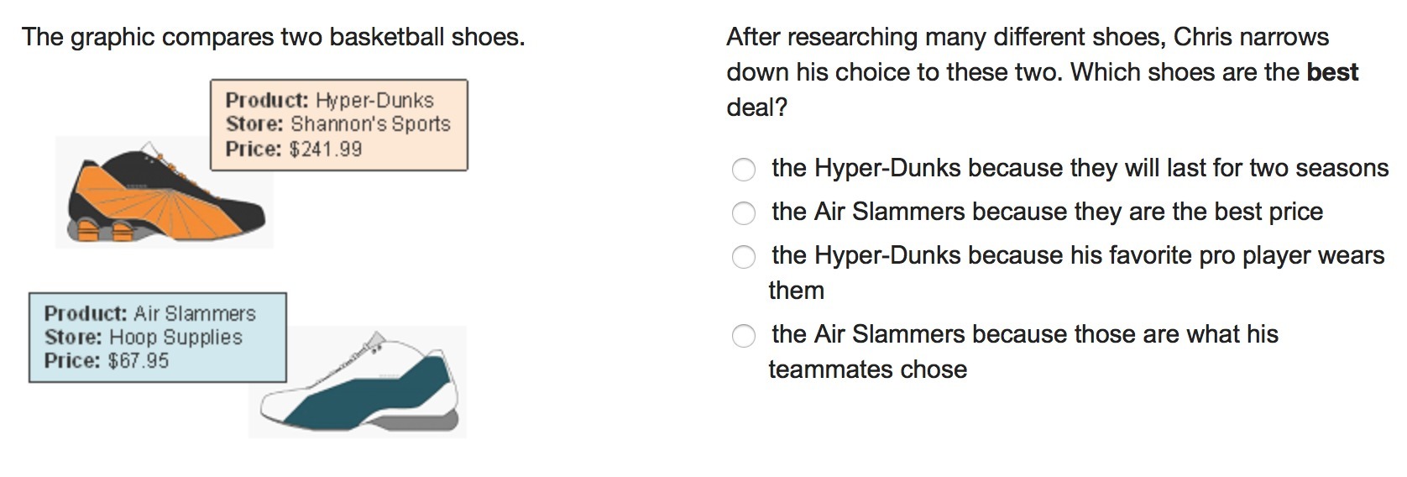Click the "Price: $241.99" text
1407x477 pixels.
[x=293, y=149]
